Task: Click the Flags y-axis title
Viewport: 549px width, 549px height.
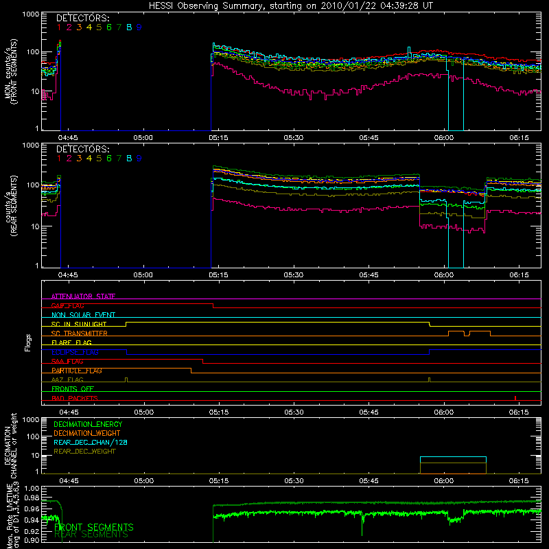Action: click(x=28, y=342)
